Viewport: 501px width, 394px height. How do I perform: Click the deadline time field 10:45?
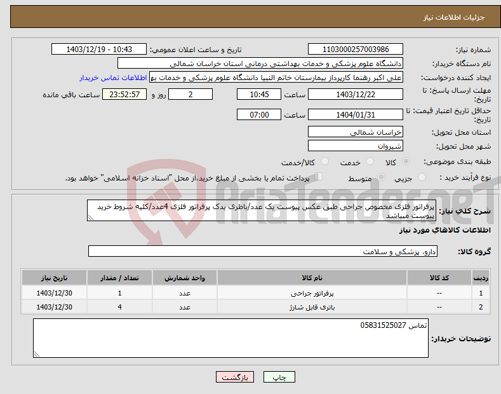click(x=259, y=94)
